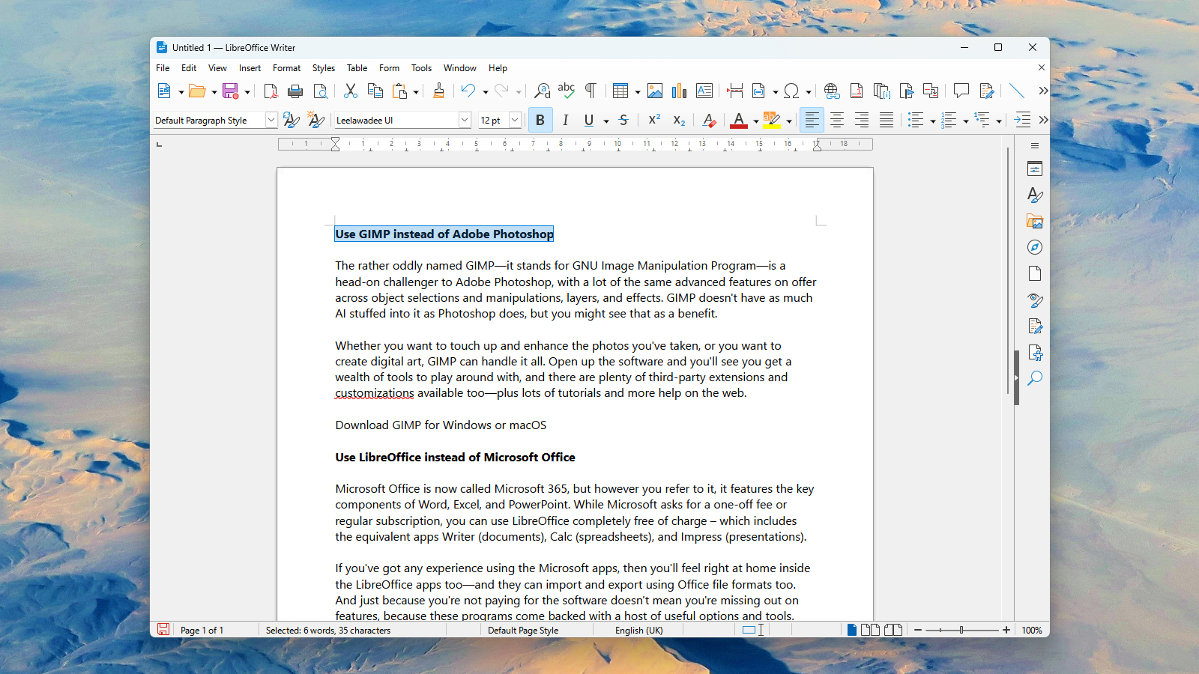Open the font name dropdown
Image resolution: width=1199 pixels, height=674 pixels.
point(465,120)
